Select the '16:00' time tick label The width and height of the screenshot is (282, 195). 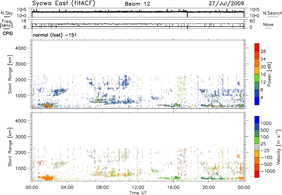[x=173, y=188]
